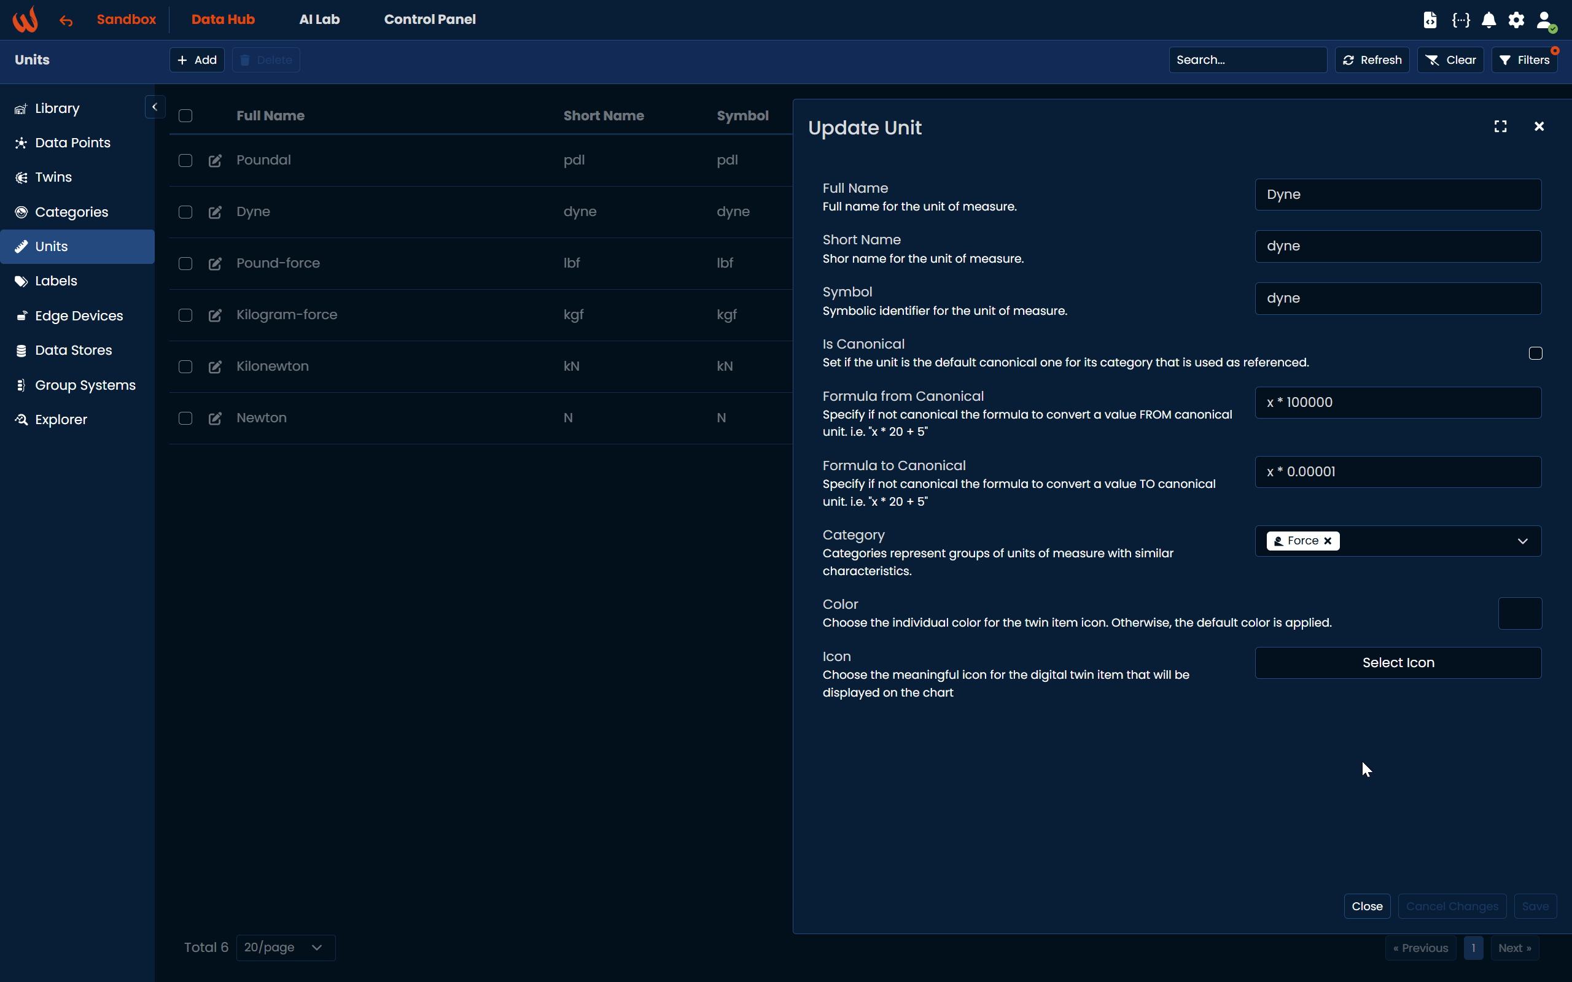Image resolution: width=1572 pixels, height=982 pixels.
Task: Open the 20/page size dropdown
Action: [285, 948]
